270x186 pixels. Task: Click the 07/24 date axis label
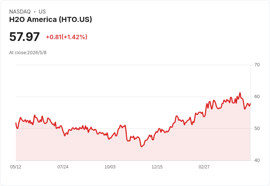tap(63, 167)
